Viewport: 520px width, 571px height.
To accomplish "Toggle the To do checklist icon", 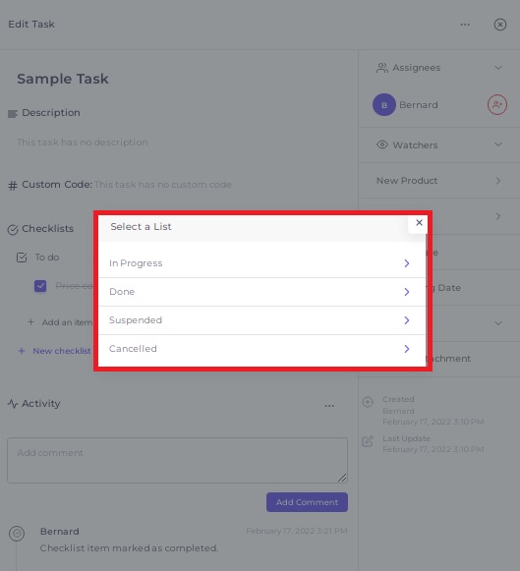I will [22, 257].
